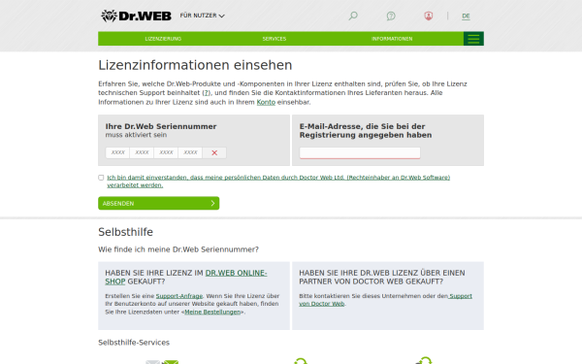This screenshot has width=582, height=364.
Task: Open the Support-Anfrage link
Action: [x=179, y=296]
